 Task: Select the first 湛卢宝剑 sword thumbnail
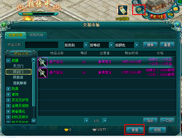(42, 62)
